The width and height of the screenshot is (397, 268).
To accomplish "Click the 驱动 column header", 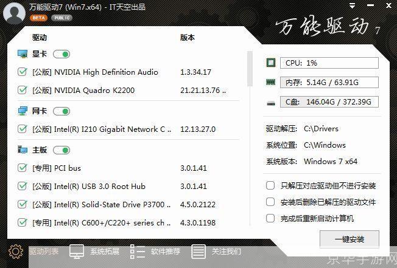I will pyautogui.click(x=40, y=38).
